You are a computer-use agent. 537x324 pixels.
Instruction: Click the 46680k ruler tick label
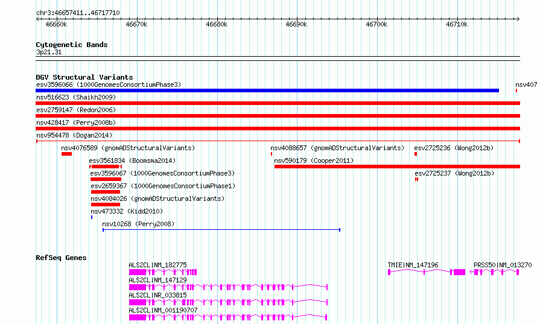tap(217, 24)
